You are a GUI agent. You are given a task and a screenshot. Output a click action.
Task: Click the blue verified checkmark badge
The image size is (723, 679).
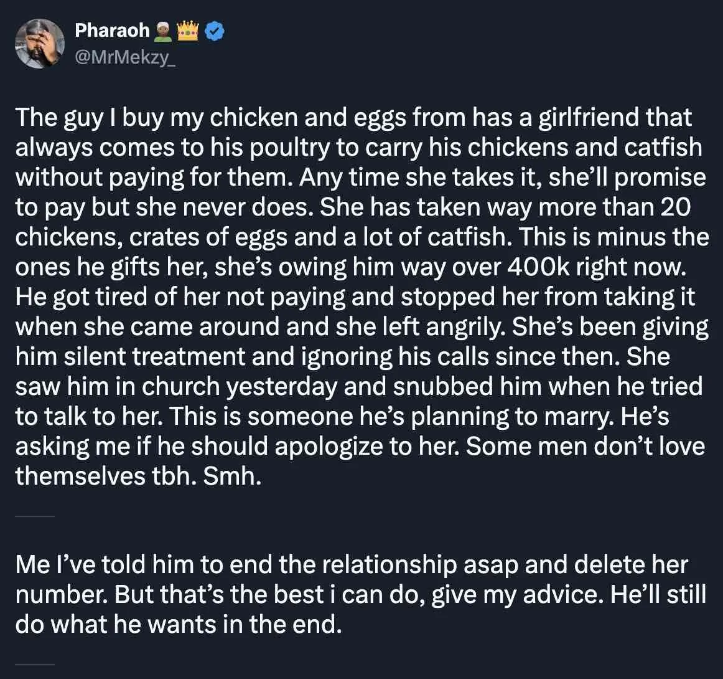click(215, 31)
